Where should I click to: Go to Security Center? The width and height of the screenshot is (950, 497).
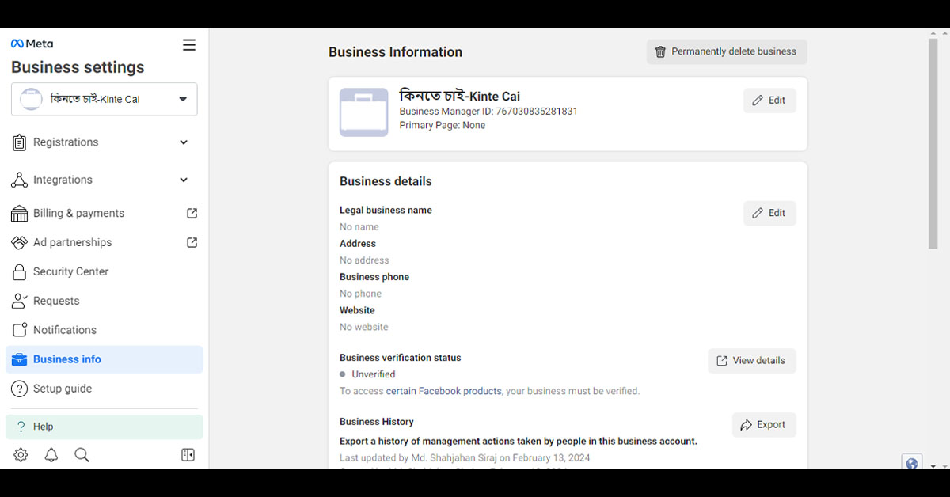[x=104, y=271]
